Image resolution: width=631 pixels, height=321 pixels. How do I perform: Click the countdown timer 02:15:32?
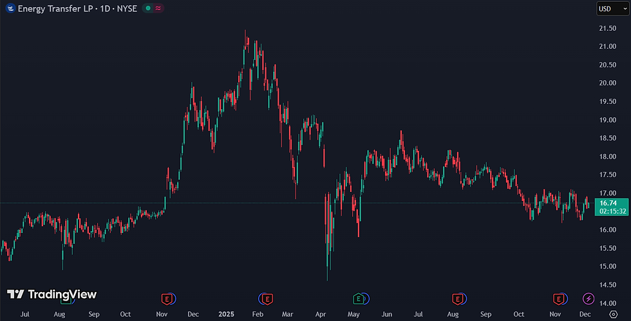(612, 211)
